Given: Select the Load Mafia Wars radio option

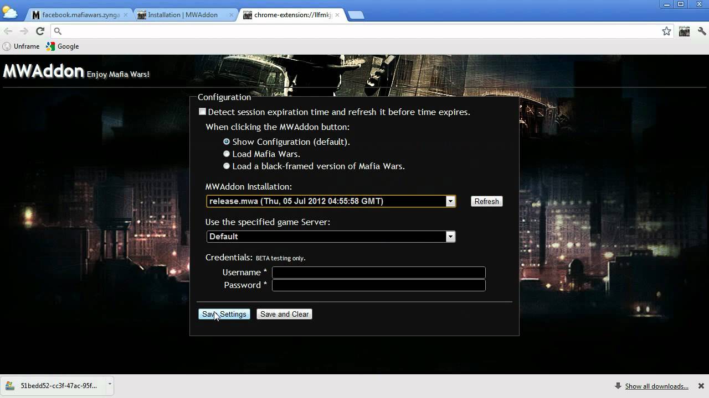Looking at the screenshot, I should (227, 154).
